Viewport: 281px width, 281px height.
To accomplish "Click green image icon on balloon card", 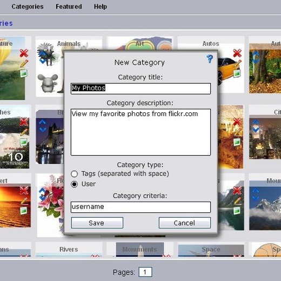I will pyautogui.click(x=24, y=73).
